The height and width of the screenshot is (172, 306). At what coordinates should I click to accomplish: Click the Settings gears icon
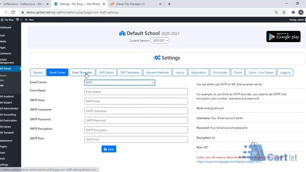[157, 58]
